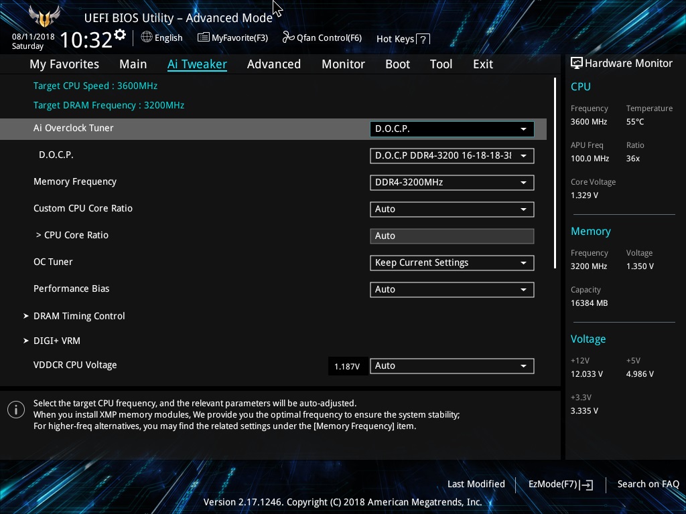Open the Memory Frequency dropdown
Image resolution: width=686 pixels, height=514 pixels.
[452, 182]
